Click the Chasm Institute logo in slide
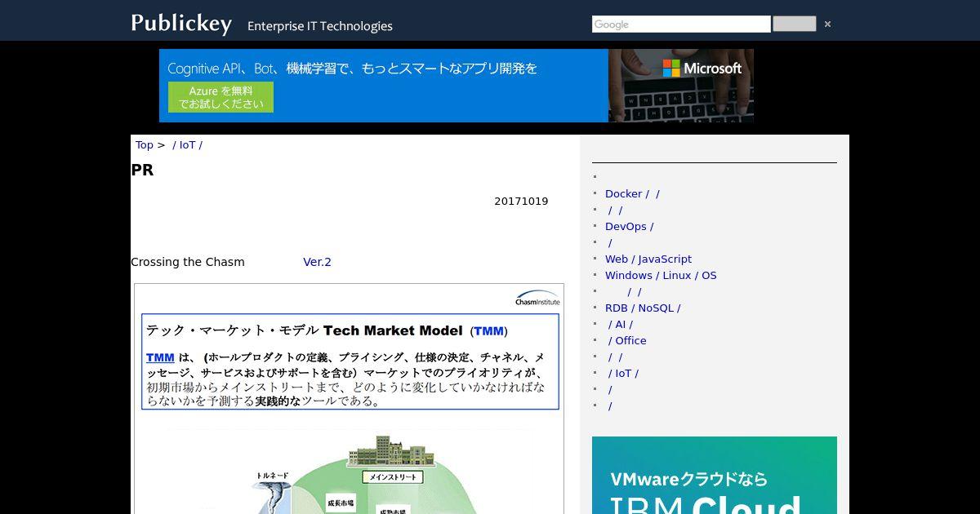Viewport: 980px width, 514px height. [537, 298]
